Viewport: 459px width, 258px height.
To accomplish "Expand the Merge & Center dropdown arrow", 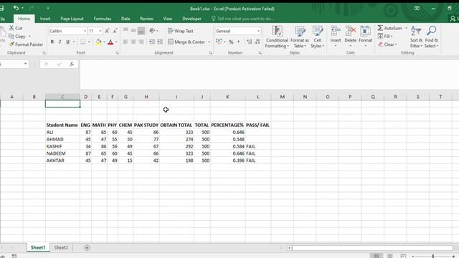I will tap(209, 42).
